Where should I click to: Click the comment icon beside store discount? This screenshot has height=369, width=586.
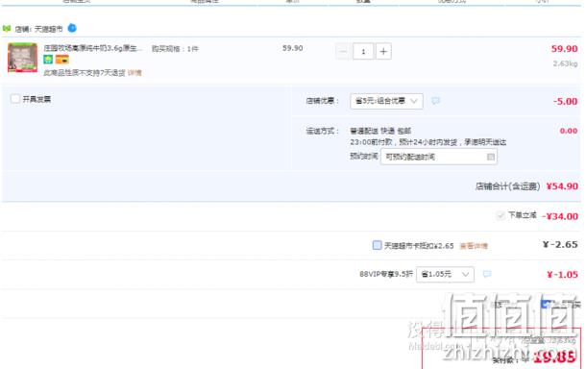point(435,101)
